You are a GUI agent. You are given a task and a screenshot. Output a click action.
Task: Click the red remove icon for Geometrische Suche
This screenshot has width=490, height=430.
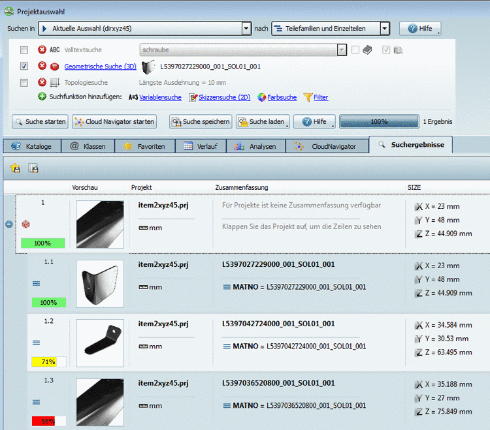tap(42, 66)
